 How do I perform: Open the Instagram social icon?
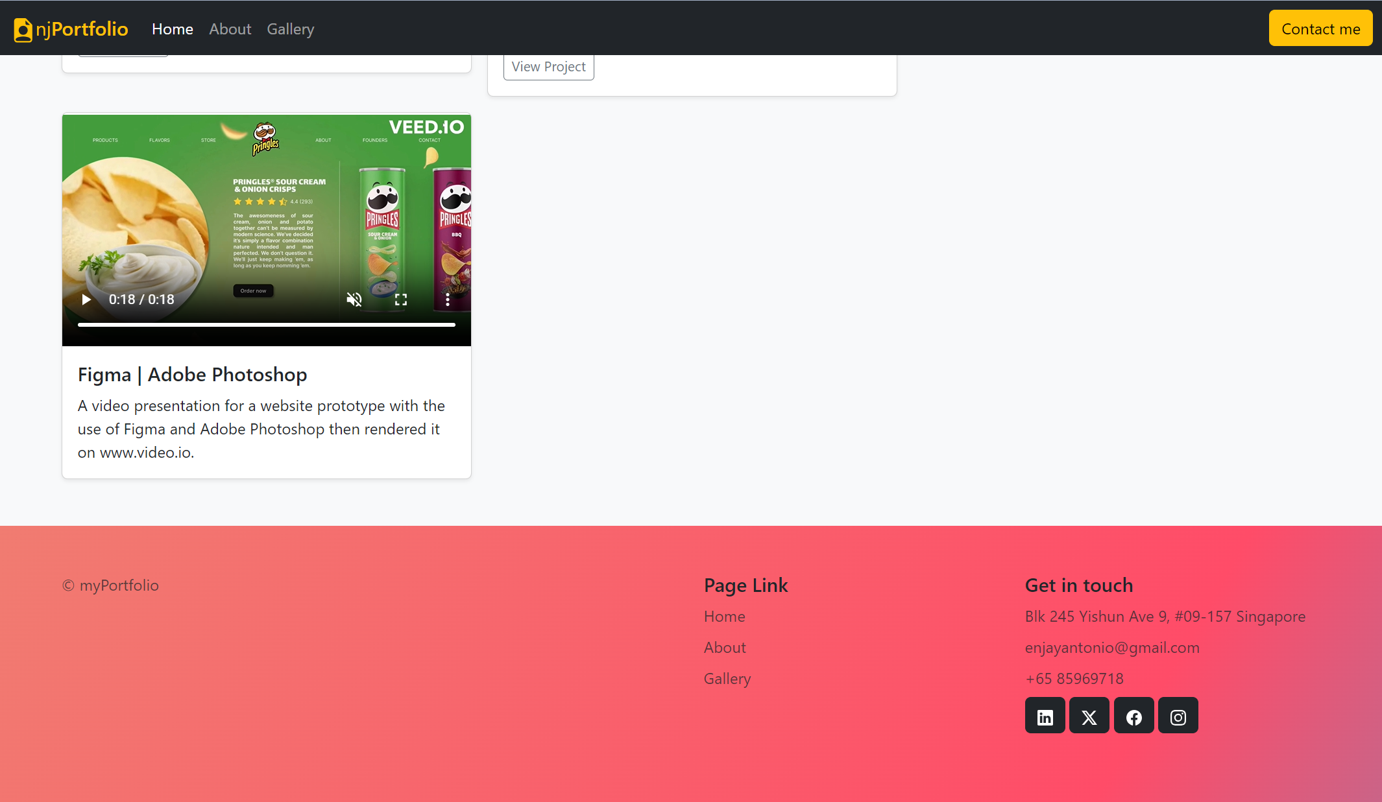tap(1178, 716)
